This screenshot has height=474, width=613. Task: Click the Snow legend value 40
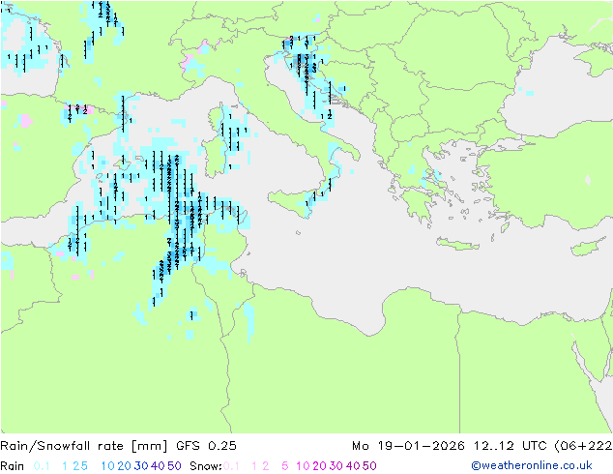tap(353, 466)
